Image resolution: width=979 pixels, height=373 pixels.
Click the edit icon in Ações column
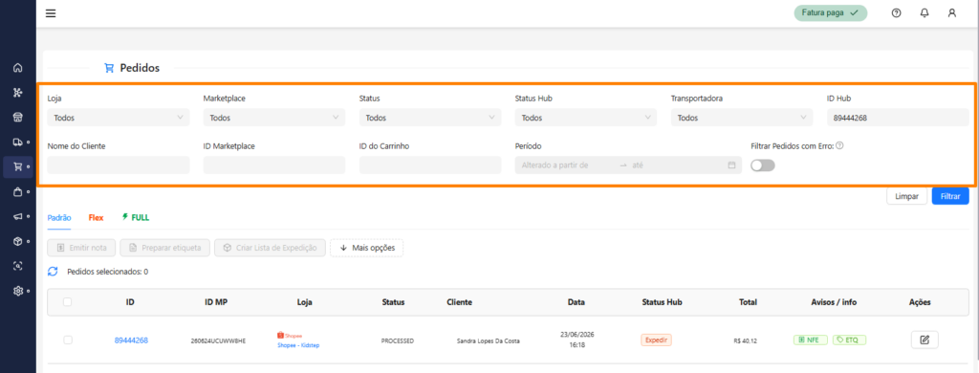(925, 340)
